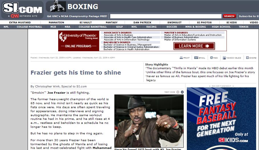259x150 pixels.
Task: Click the Subscribe to SI link
Action: 249,16
